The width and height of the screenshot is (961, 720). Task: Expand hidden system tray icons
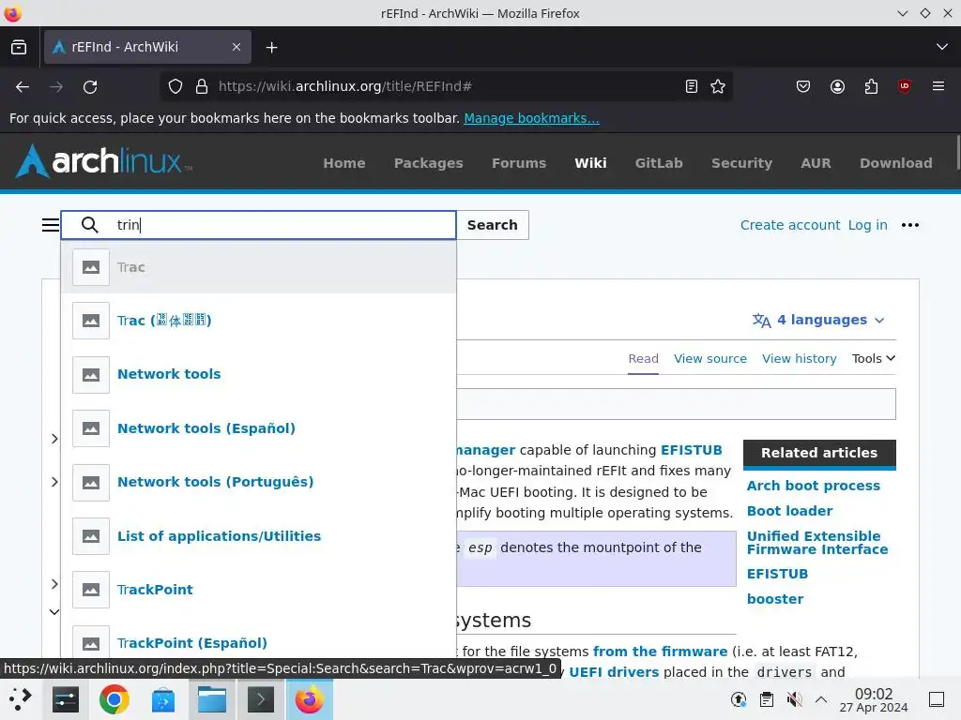click(821, 699)
